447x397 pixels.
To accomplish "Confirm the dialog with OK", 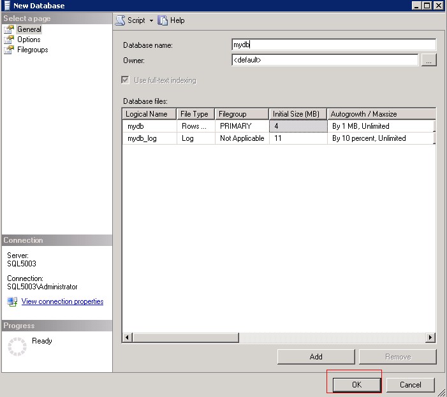I will point(356,384).
